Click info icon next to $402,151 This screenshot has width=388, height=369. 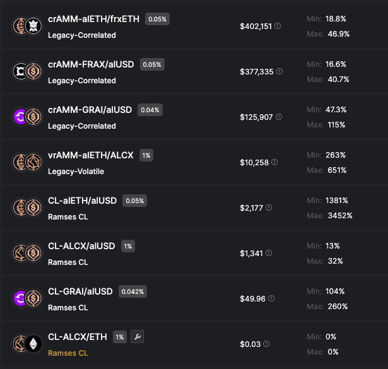coord(278,26)
